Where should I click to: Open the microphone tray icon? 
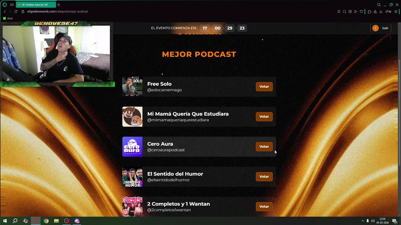click(x=368, y=221)
